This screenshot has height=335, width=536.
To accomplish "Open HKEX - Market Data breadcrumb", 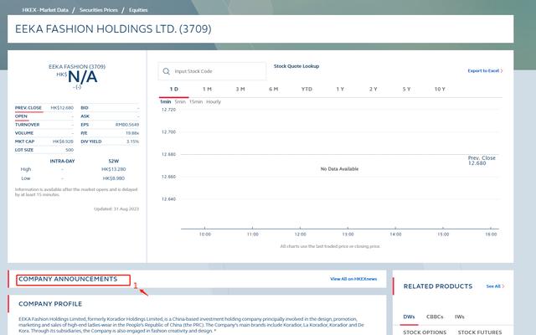I will [45, 9].
